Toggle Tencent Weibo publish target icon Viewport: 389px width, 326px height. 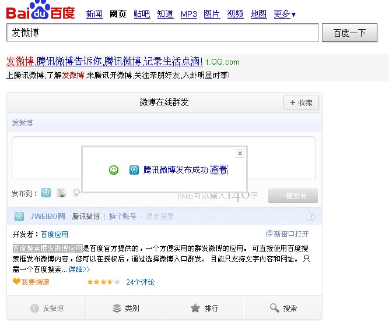click(x=46, y=193)
